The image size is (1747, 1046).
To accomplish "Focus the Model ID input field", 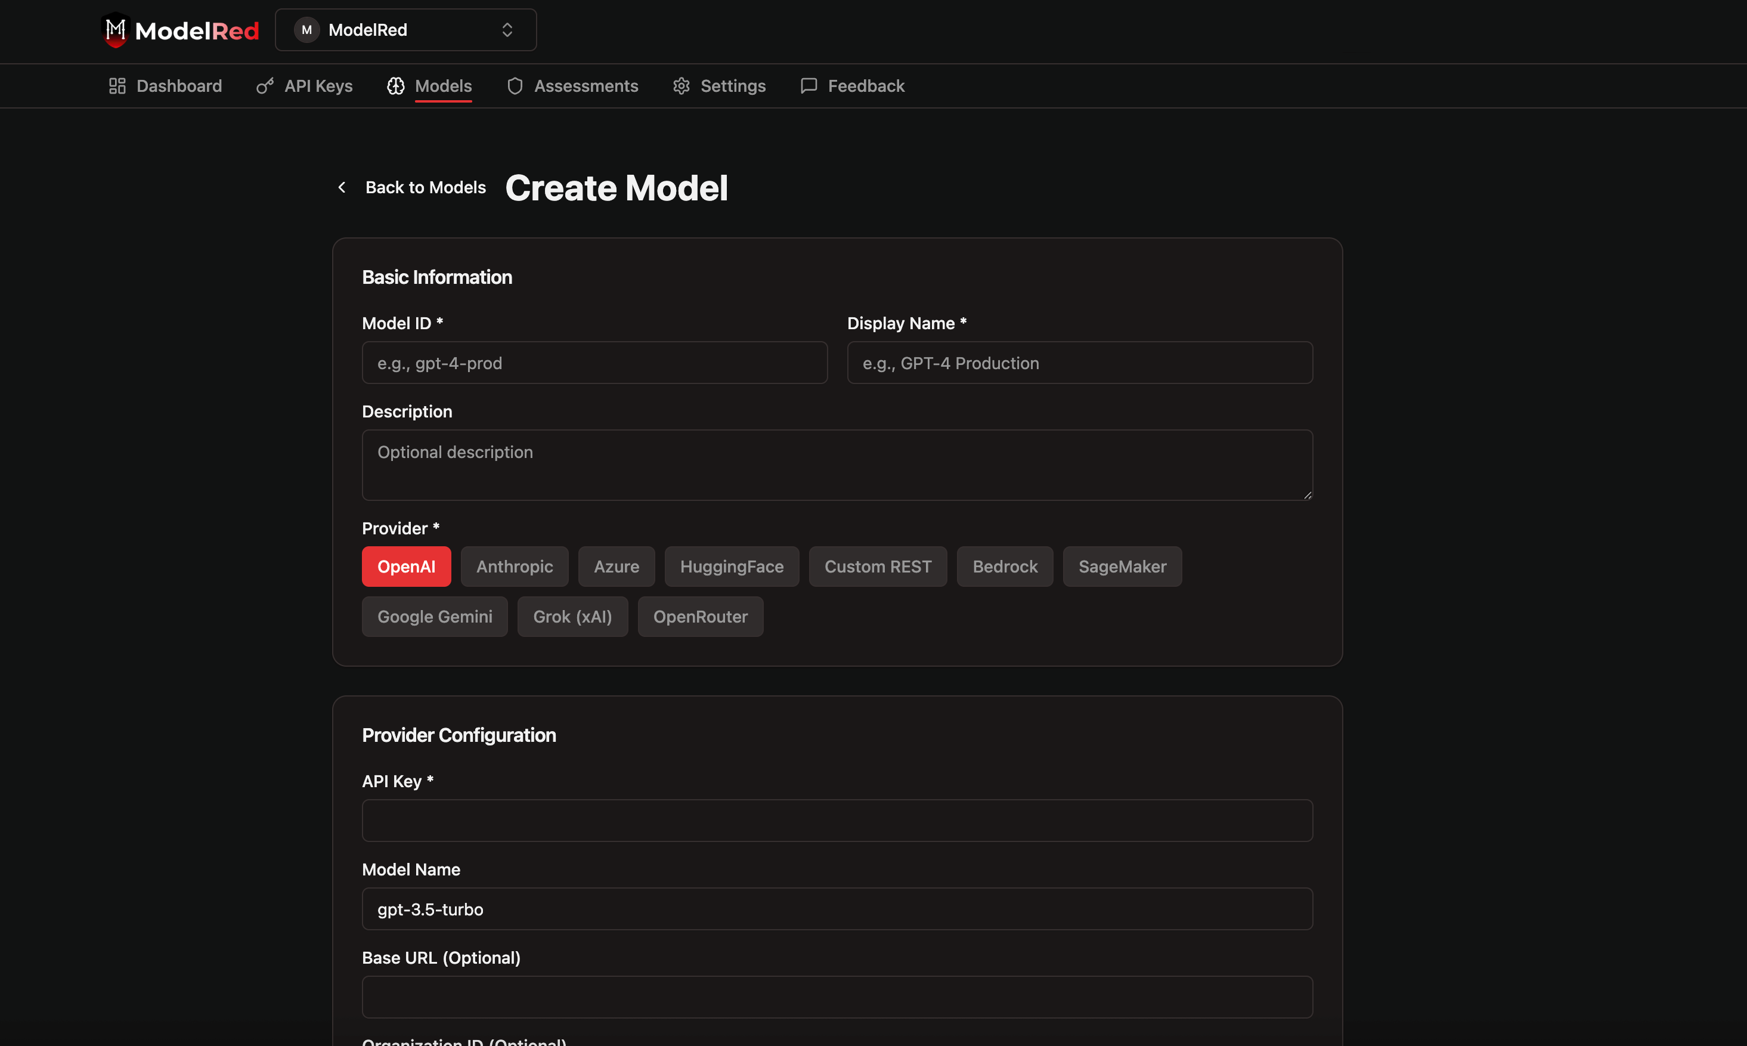I will click(594, 363).
